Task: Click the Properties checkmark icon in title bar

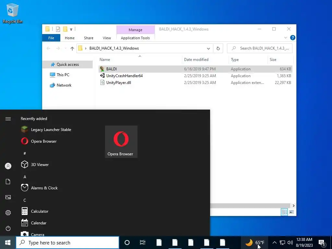Action: click(58, 29)
